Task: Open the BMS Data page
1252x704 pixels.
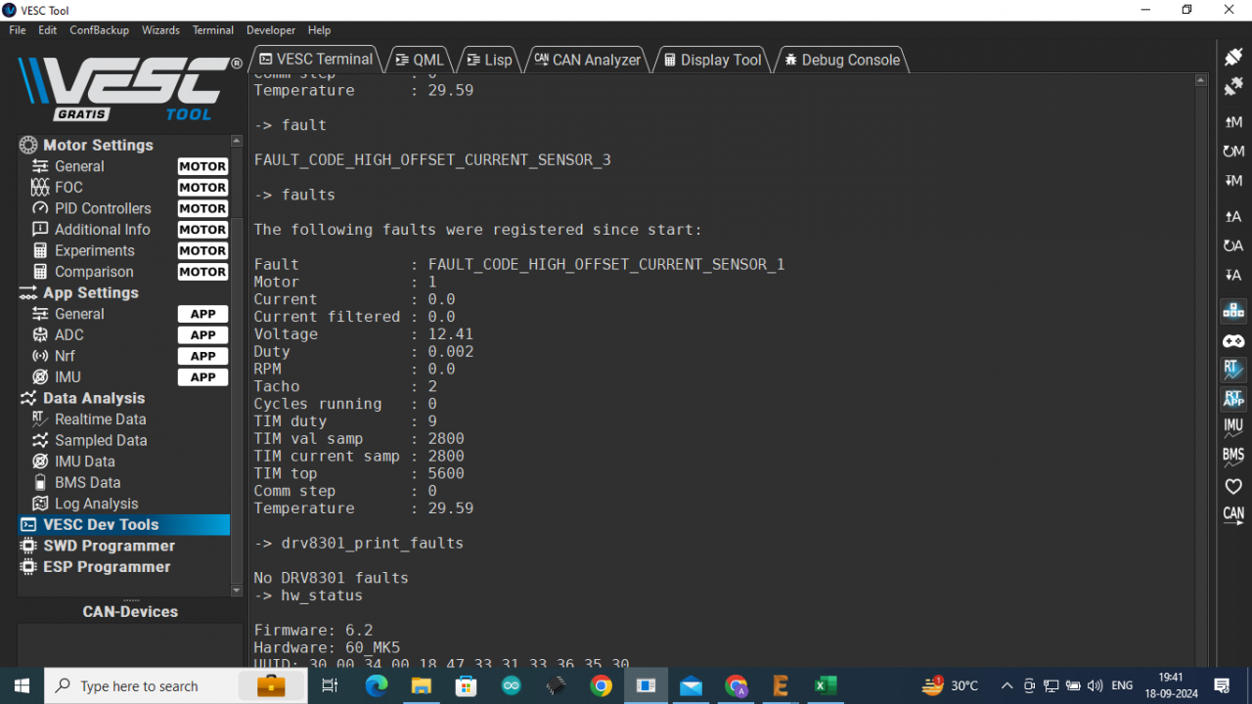Action: pos(87,482)
